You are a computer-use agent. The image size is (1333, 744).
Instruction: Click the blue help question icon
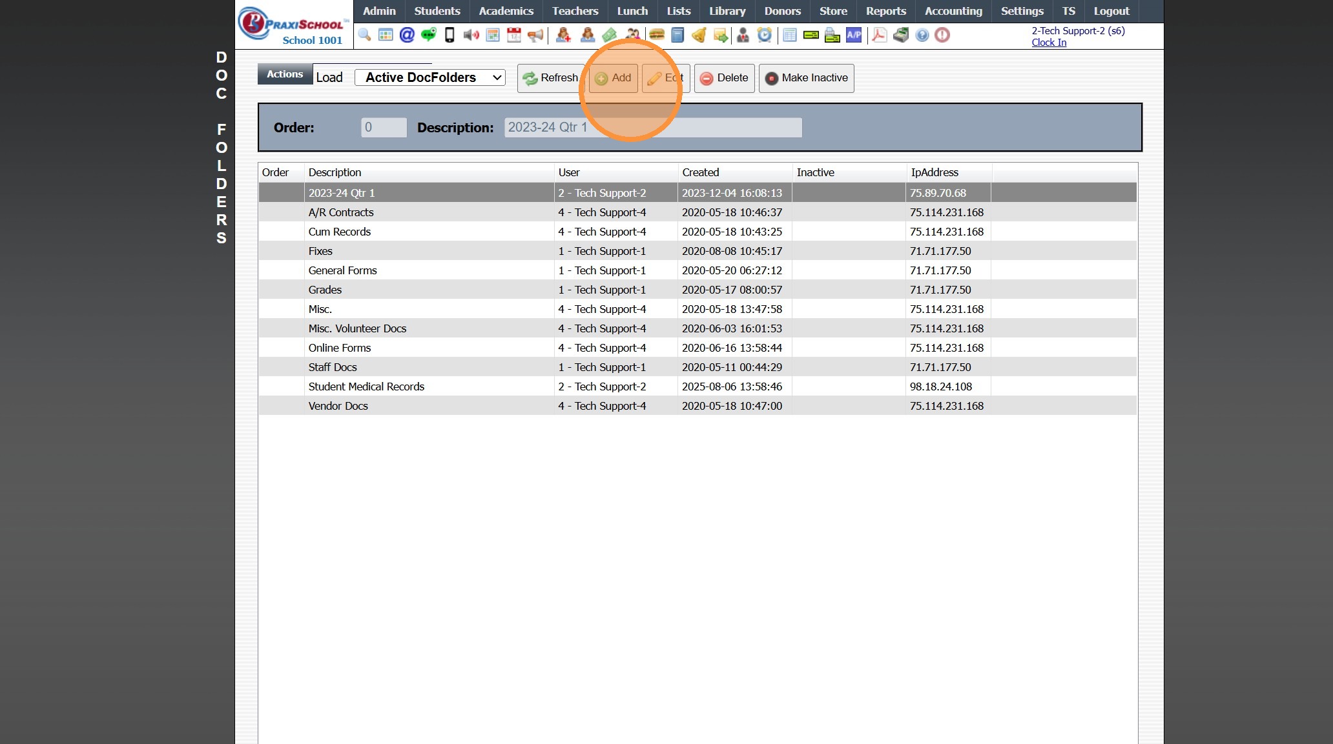click(x=922, y=35)
